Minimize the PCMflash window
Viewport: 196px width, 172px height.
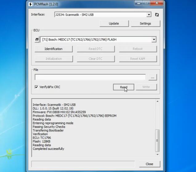[139, 3]
